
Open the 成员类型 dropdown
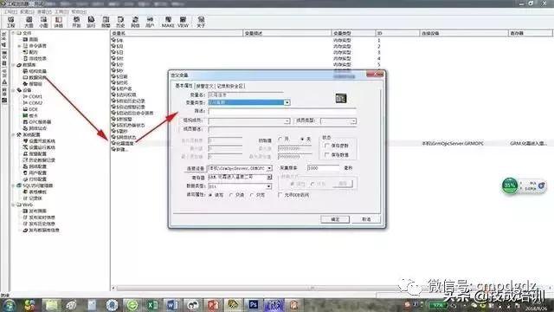tap(353, 121)
